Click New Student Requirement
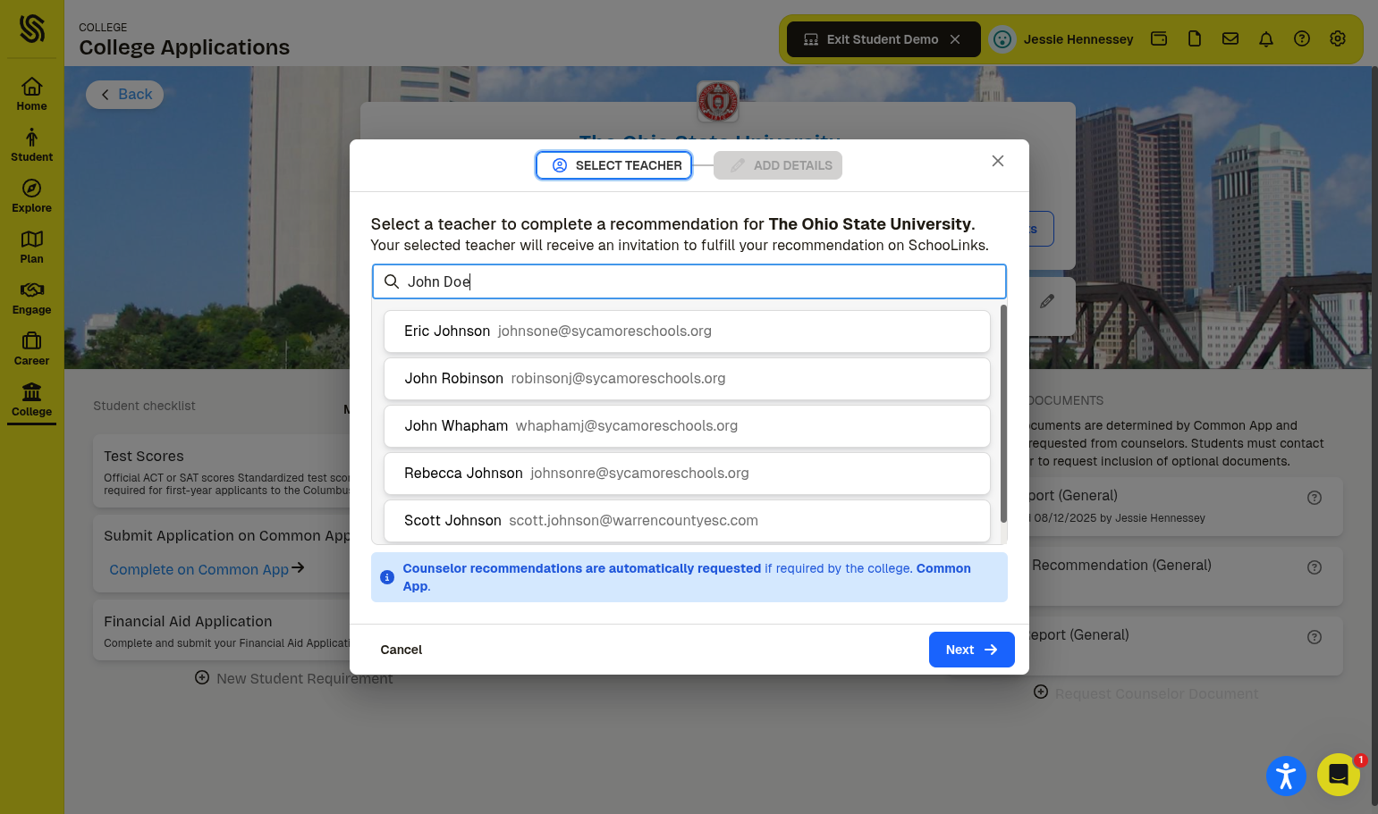 294,678
